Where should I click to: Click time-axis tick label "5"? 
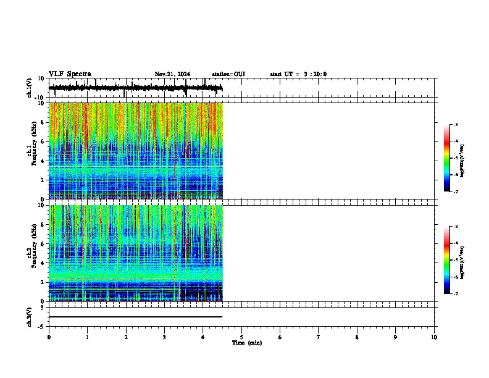pos(241,337)
